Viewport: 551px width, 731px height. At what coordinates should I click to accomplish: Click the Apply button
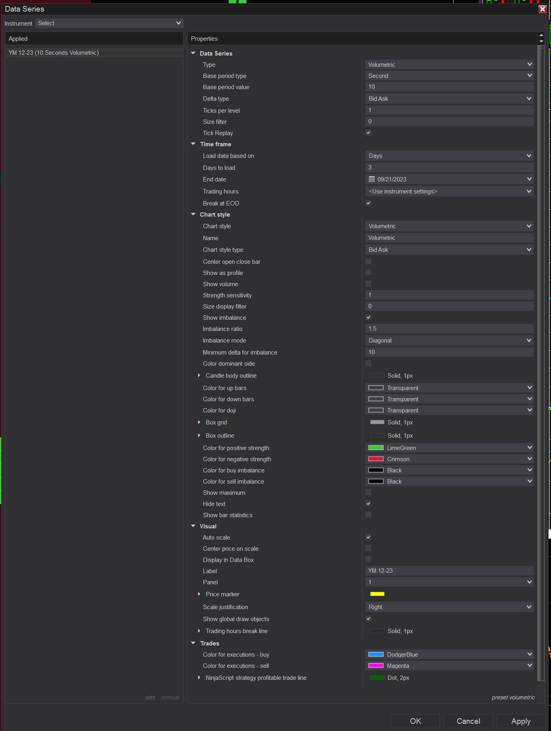pyautogui.click(x=521, y=721)
